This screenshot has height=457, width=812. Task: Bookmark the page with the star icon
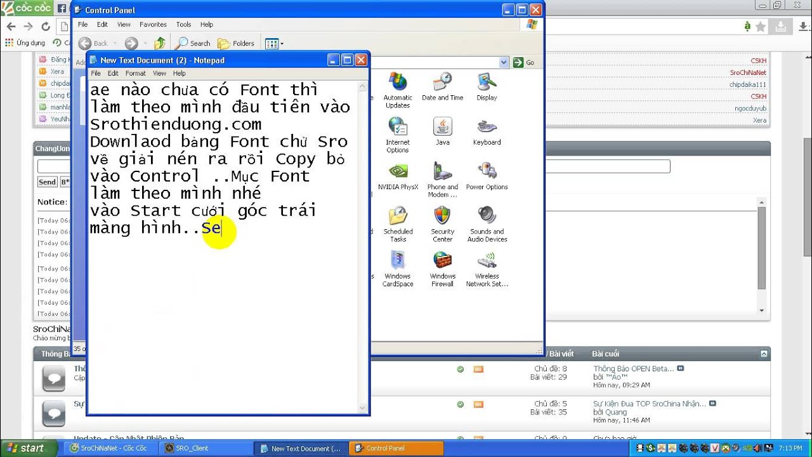(761, 26)
